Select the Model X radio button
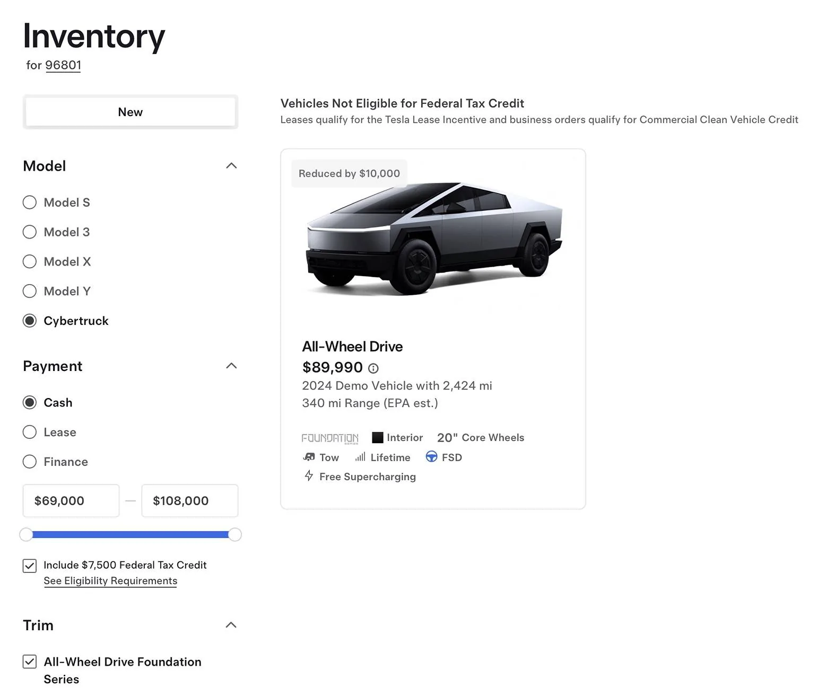Viewport: 835px width, 689px height. click(30, 262)
